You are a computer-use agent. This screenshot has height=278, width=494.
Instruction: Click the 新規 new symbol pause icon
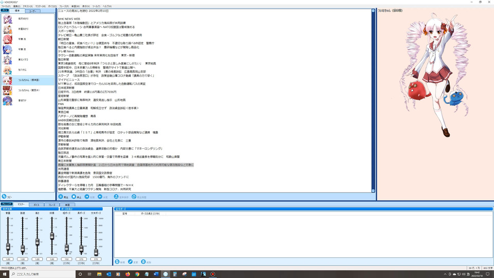(x=117, y=262)
